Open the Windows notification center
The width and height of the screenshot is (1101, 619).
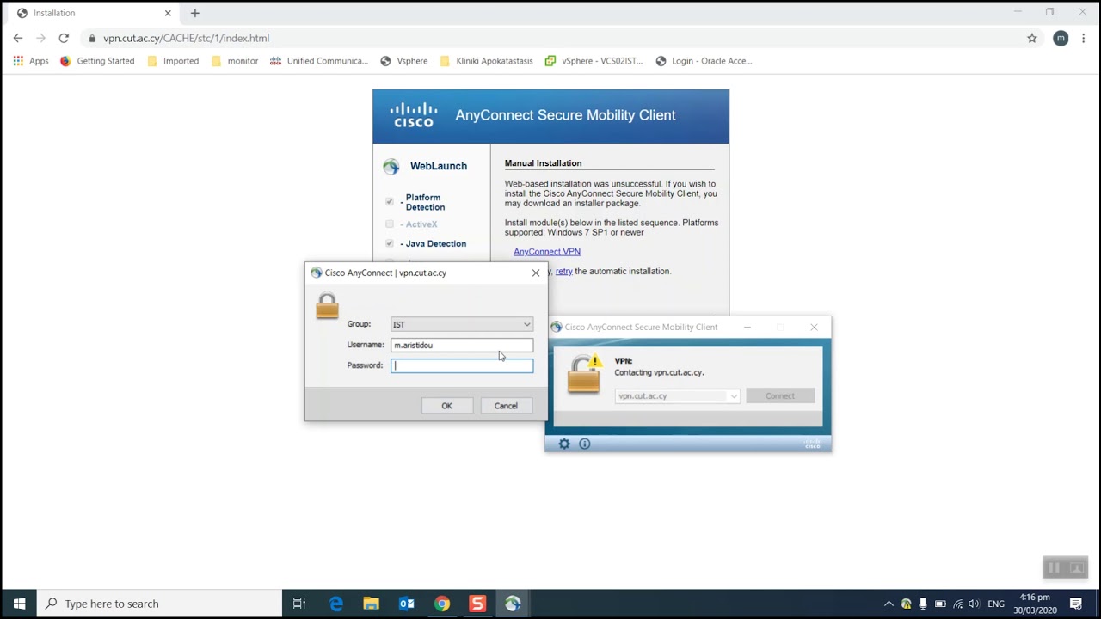pyautogui.click(x=1076, y=604)
